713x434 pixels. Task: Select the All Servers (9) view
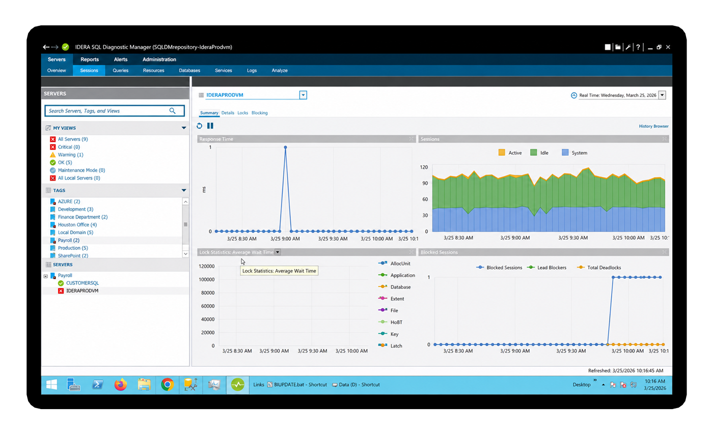[73, 139]
